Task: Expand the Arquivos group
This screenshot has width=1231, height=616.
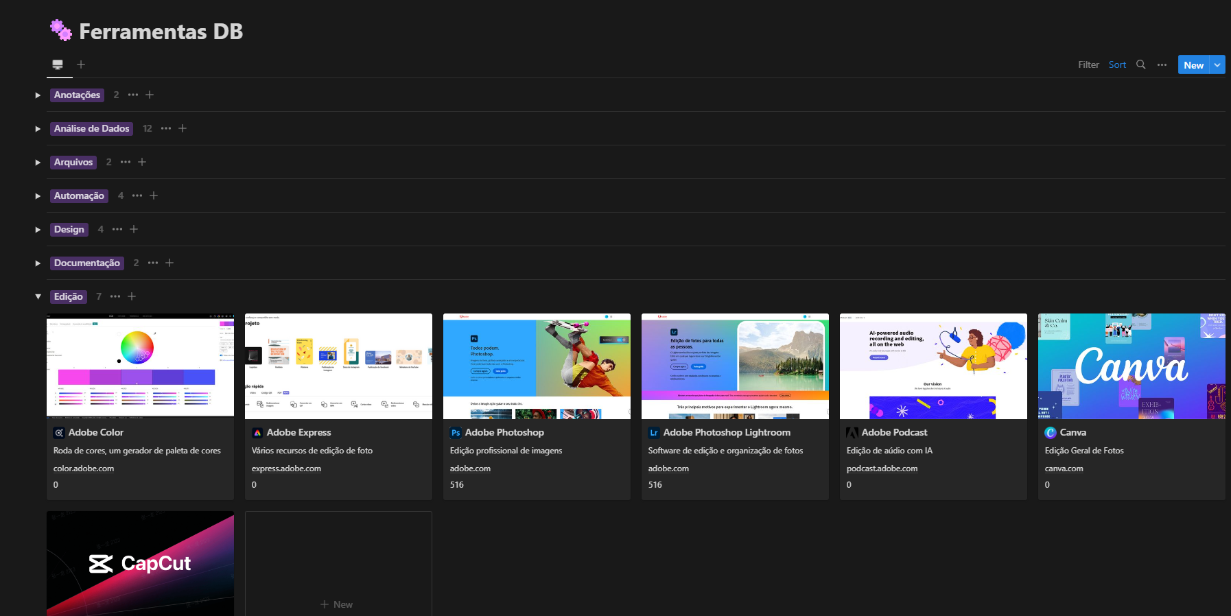Action: tap(38, 163)
